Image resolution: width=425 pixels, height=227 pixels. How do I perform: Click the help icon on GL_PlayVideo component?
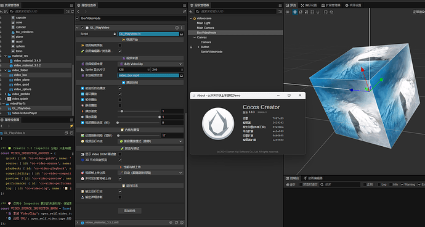click(x=177, y=28)
